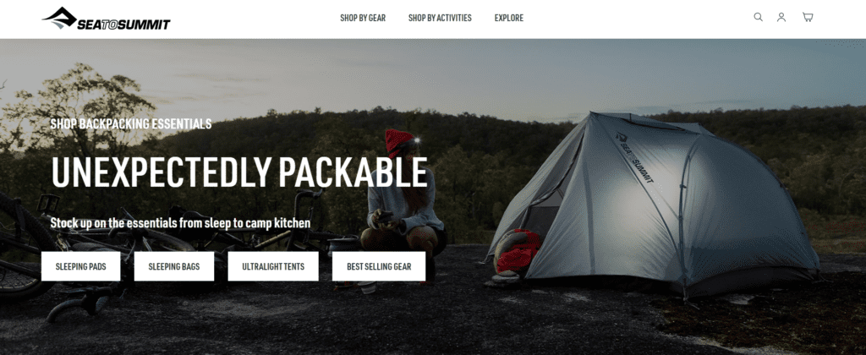
Task: Select the Explore navigation item
Action: (508, 18)
